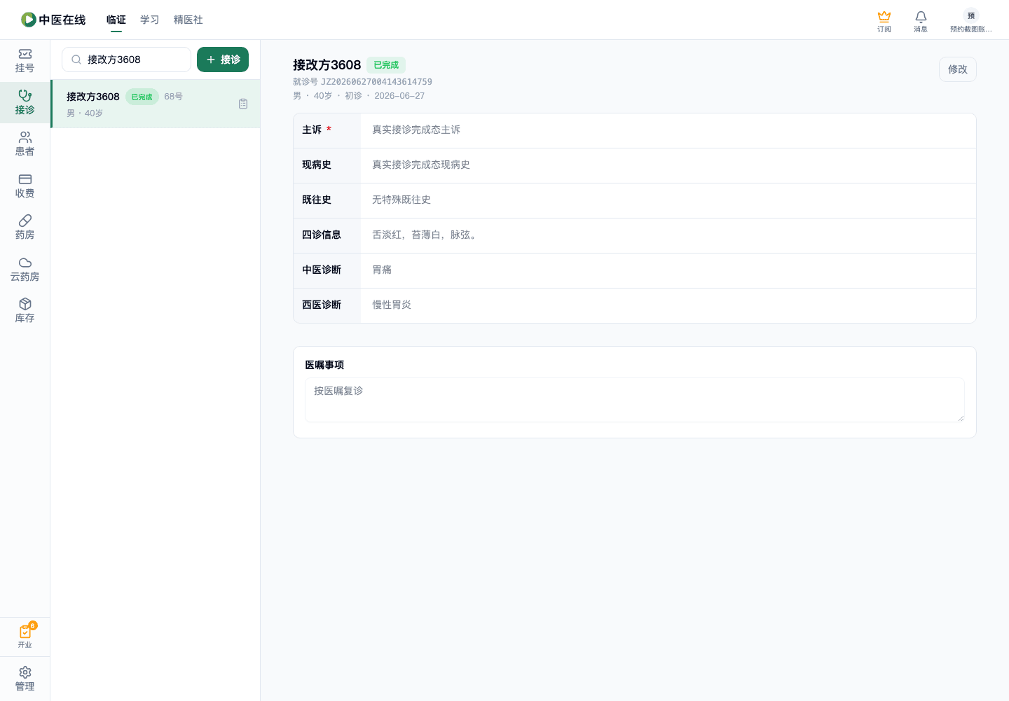Click the 医嘱事项 section heading
The height and width of the screenshot is (701, 1009).
point(324,365)
